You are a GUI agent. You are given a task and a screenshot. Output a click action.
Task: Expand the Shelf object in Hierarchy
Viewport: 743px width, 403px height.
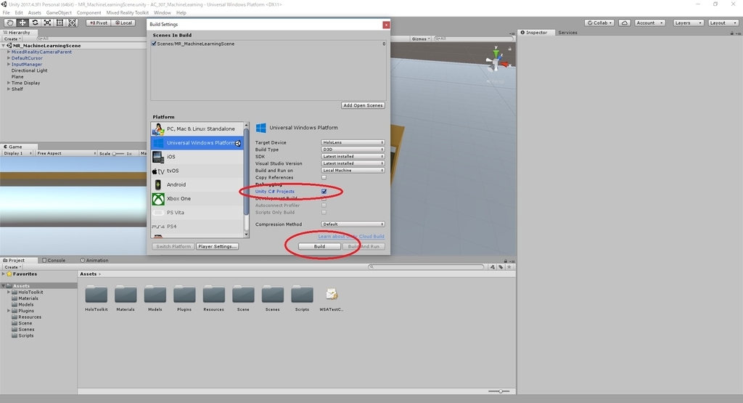9,89
